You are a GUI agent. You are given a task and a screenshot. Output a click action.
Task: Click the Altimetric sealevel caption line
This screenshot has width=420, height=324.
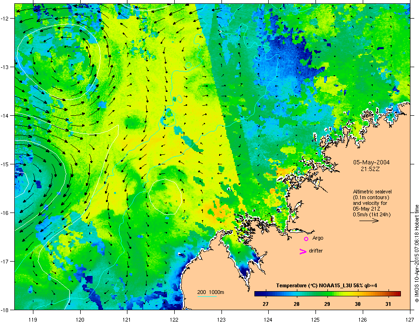coord(372,192)
